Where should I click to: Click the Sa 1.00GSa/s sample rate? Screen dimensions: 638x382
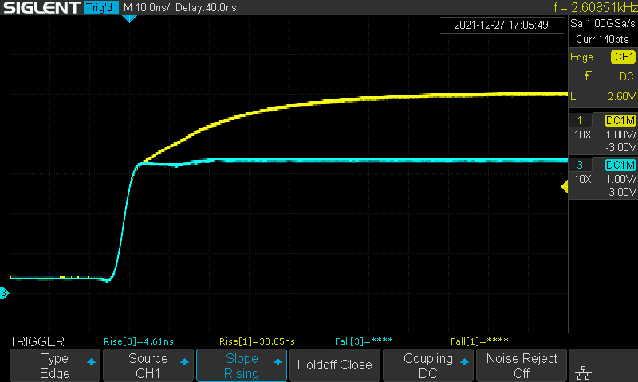coord(603,24)
